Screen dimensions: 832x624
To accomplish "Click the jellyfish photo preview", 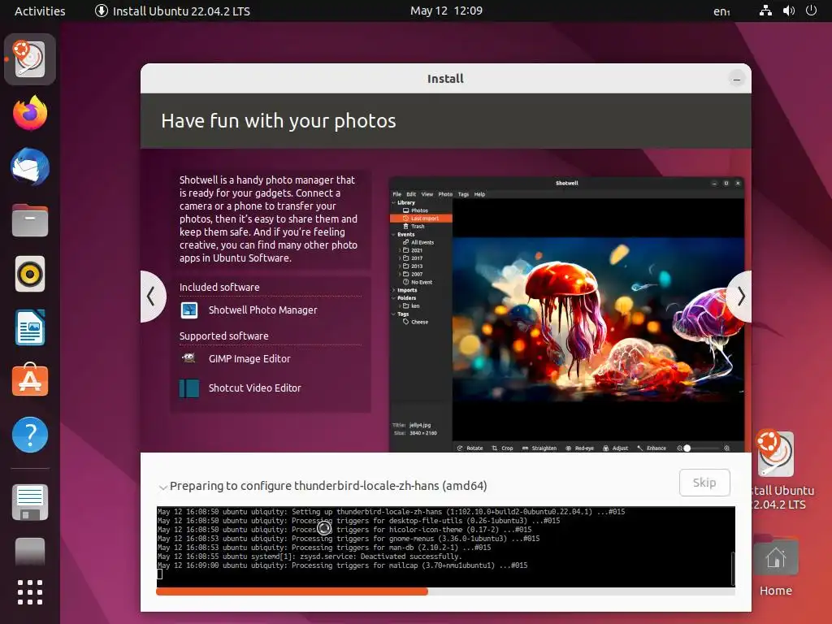I will [598, 319].
